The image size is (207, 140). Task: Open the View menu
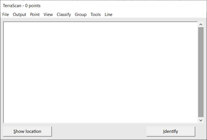pyautogui.click(x=48, y=15)
